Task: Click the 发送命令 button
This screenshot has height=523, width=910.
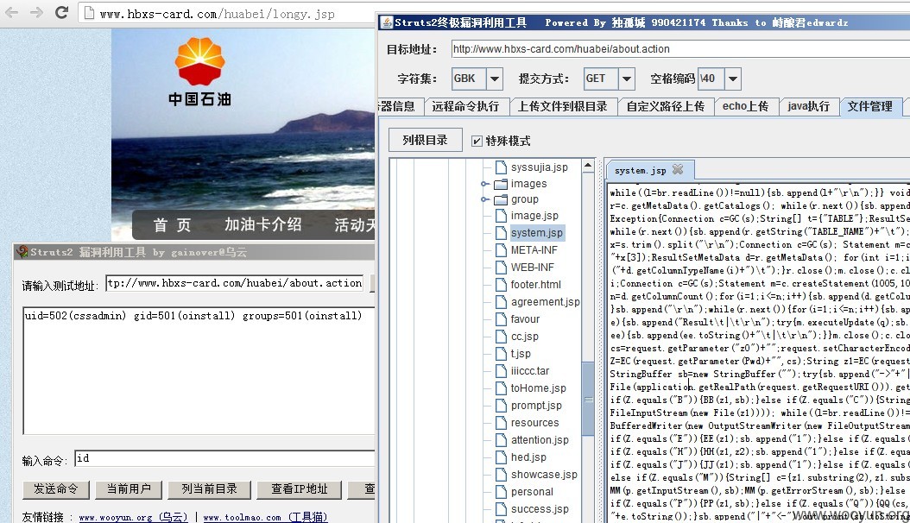Action: click(x=56, y=489)
